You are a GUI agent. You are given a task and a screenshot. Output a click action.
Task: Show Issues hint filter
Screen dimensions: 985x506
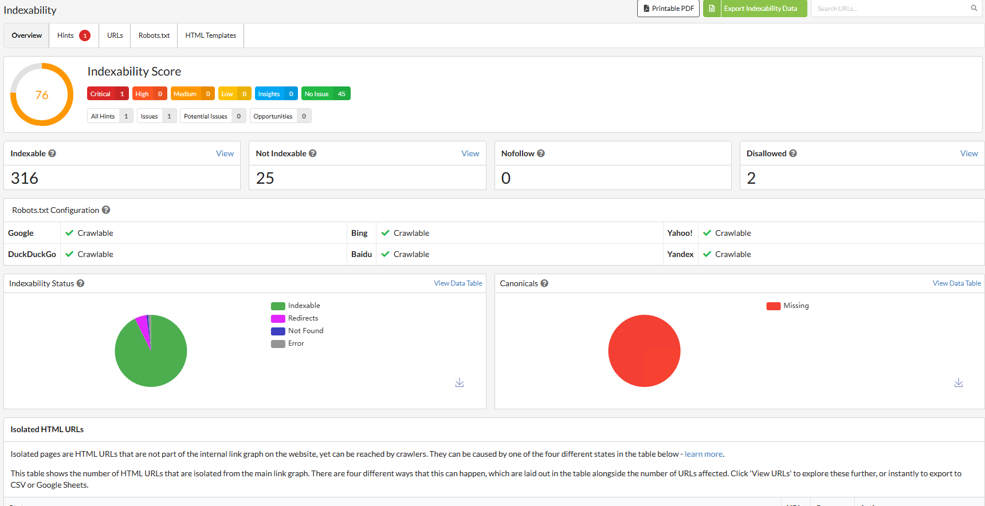[157, 116]
